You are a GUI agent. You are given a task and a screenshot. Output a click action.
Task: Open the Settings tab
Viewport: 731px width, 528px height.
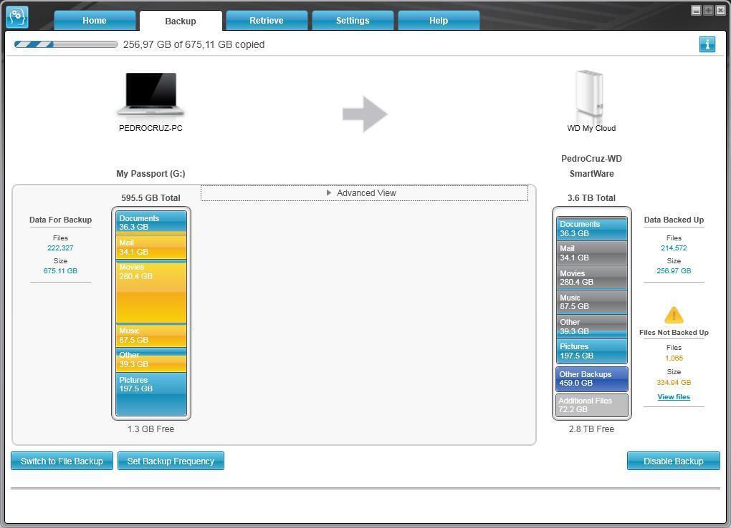[353, 21]
